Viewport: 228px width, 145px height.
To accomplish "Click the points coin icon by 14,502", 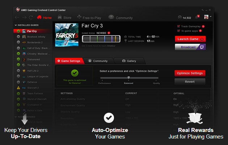I will [180, 17].
